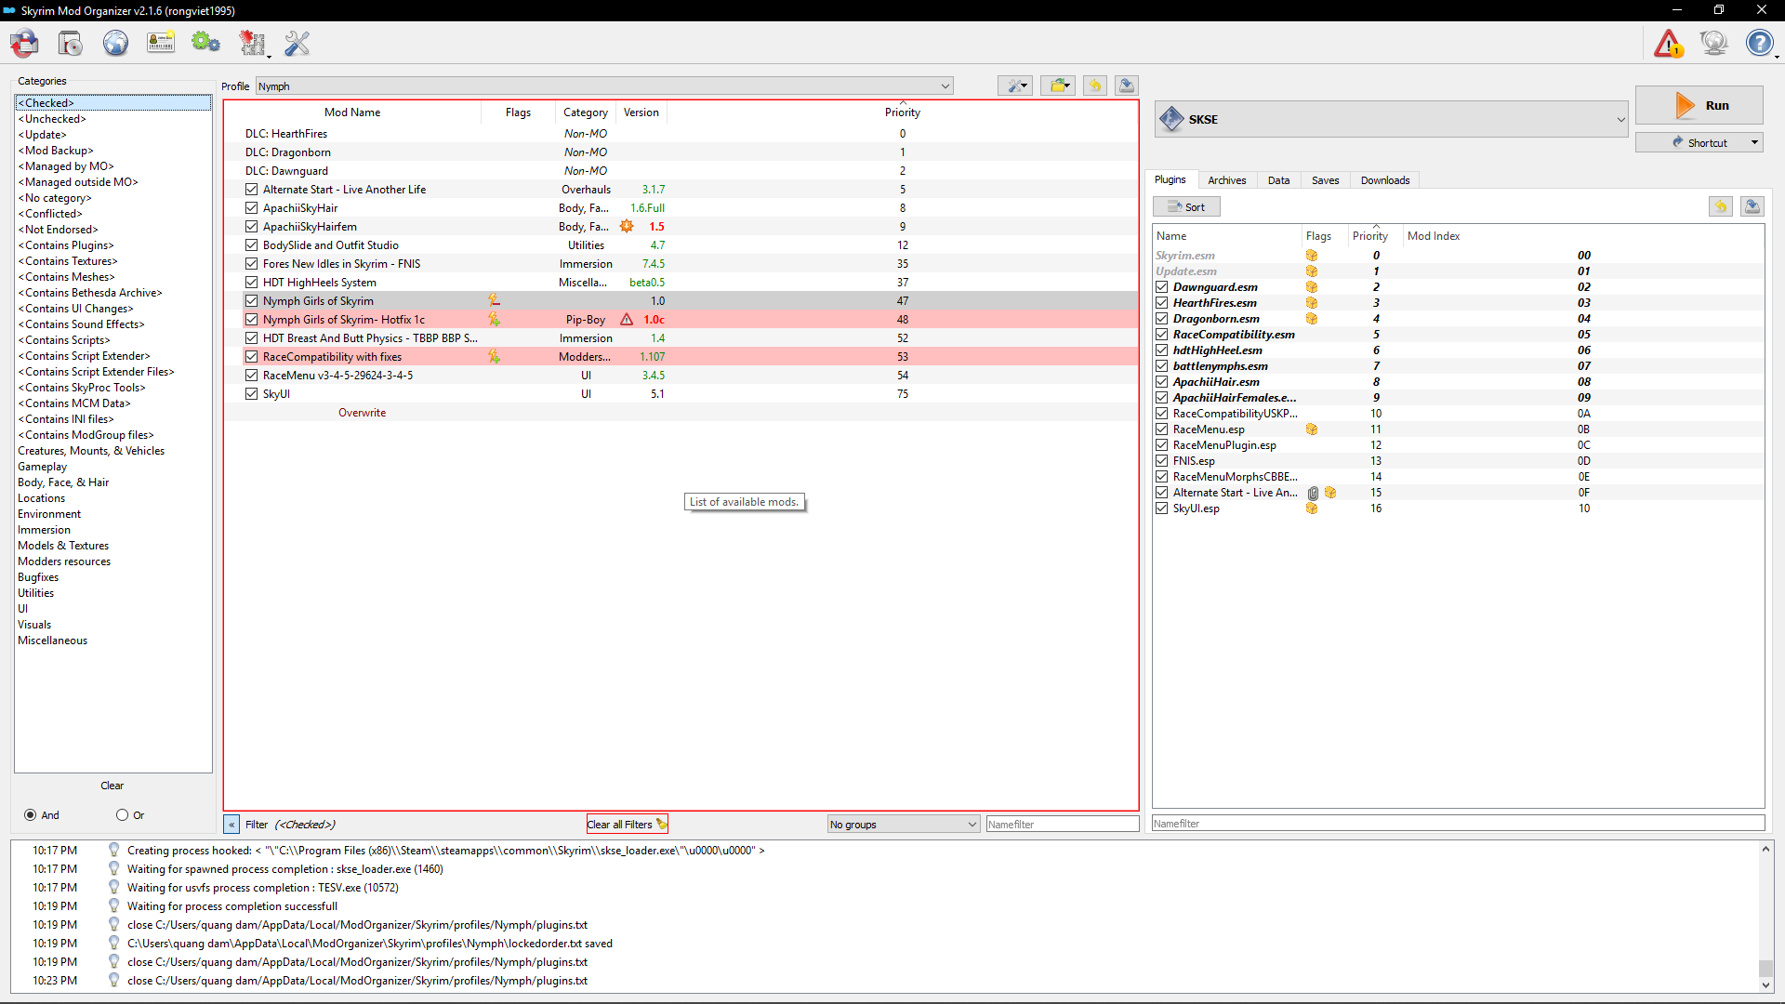Click restore backup icon above the mod list
The image size is (1785, 1004).
[x=1095, y=86]
